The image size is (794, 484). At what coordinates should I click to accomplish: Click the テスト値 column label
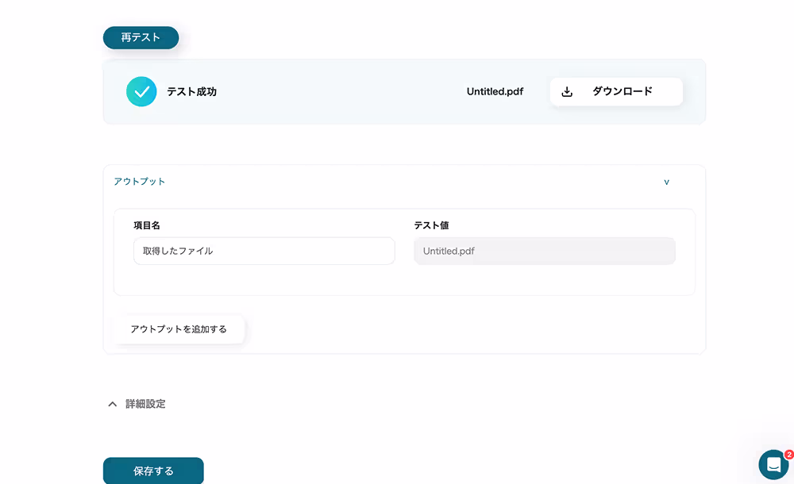coord(431,225)
